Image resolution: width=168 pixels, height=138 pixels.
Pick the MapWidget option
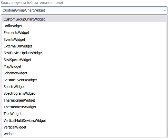pos(12,66)
